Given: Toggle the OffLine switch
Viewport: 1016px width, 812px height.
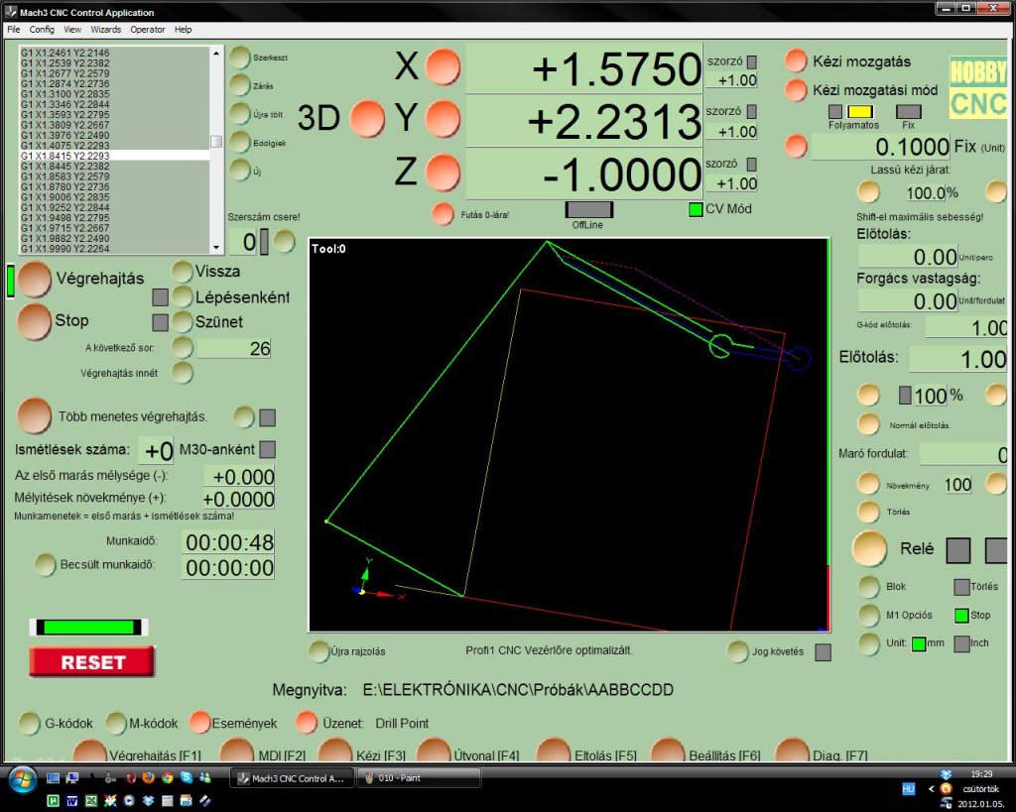Looking at the screenshot, I should (588, 210).
